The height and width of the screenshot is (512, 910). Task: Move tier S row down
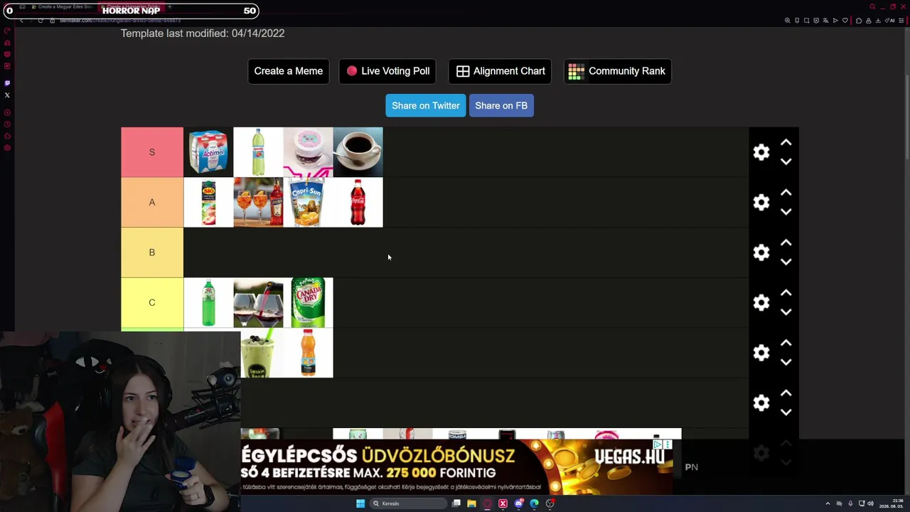pos(786,161)
